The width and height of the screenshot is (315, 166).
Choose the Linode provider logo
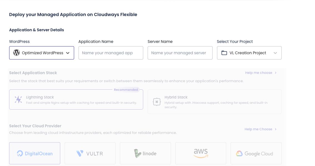pos(145,153)
